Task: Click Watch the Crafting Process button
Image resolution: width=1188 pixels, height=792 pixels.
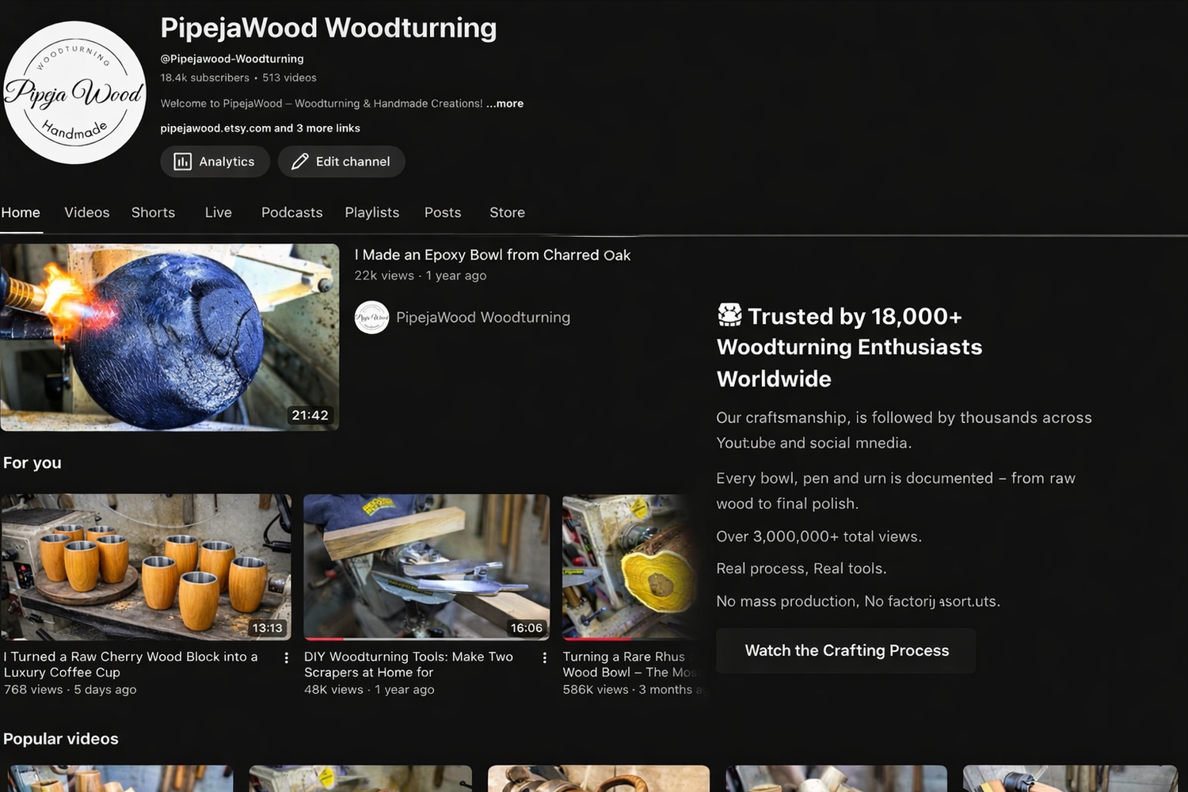Action: [846, 651]
